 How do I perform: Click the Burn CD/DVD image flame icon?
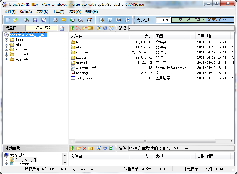click(x=89, y=20)
